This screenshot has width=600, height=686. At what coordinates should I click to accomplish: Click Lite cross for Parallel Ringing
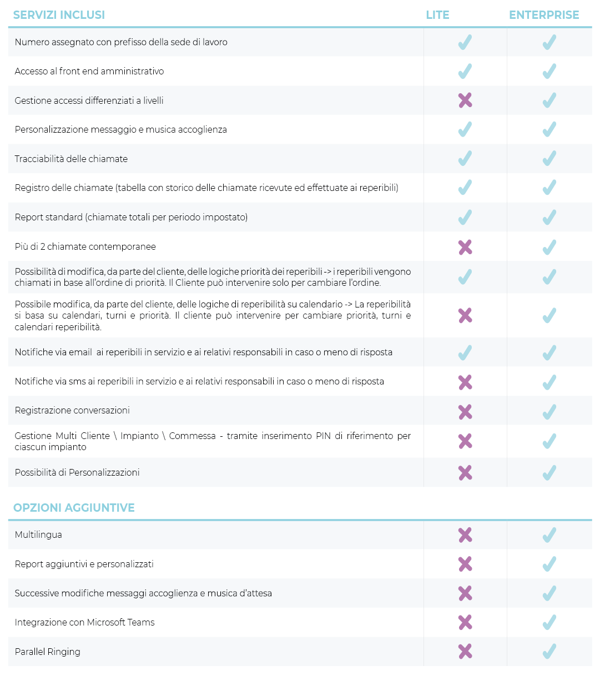click(x=465, y=651)
